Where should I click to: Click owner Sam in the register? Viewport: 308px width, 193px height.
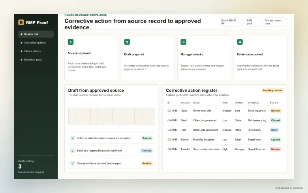(237, 111)
